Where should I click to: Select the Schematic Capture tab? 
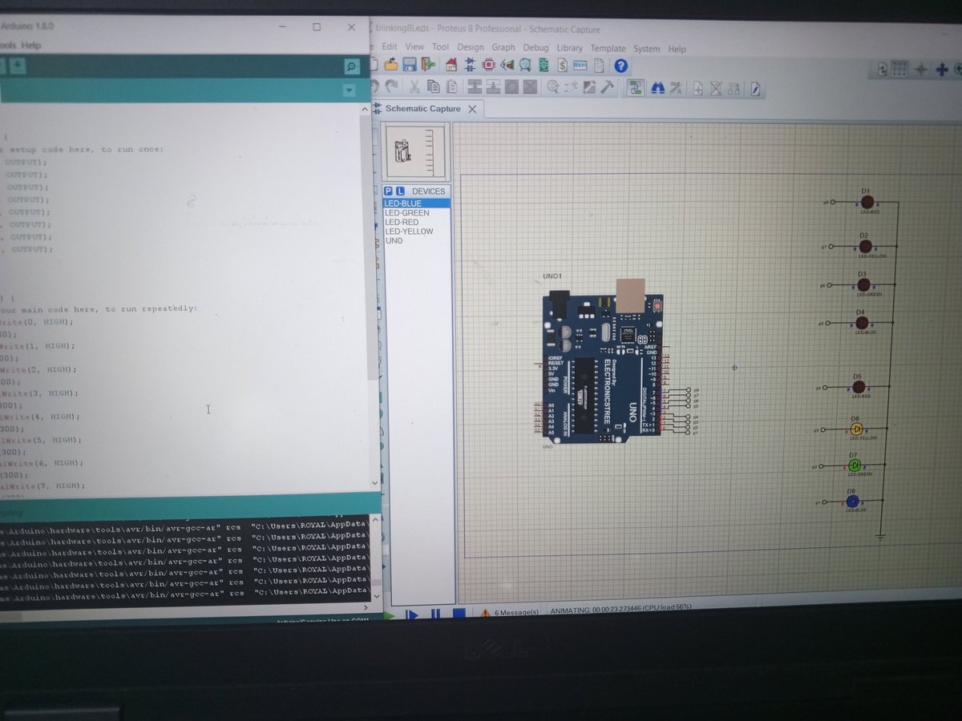pos(423,109)
